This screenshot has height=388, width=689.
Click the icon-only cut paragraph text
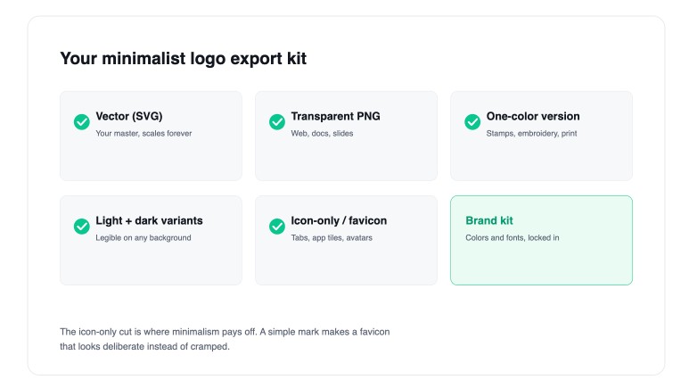pyautogui.click(x=225, y=339)
